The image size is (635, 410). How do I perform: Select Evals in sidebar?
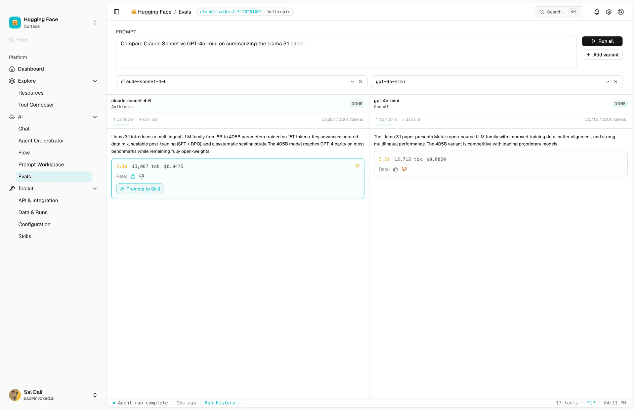(x=54, y=177)
